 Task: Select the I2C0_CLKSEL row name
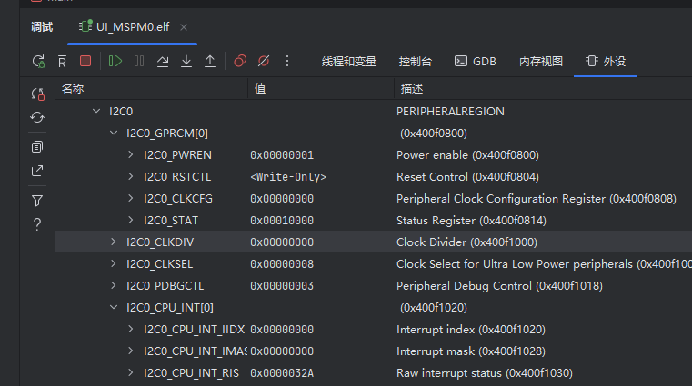point(159,264)
